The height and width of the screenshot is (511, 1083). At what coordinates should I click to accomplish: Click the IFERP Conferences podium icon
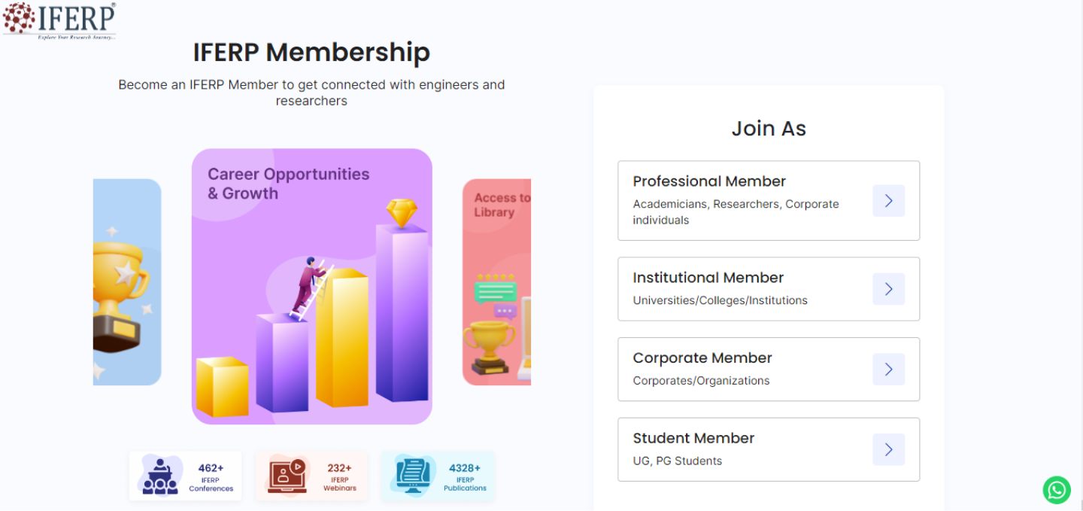[159, 476]
